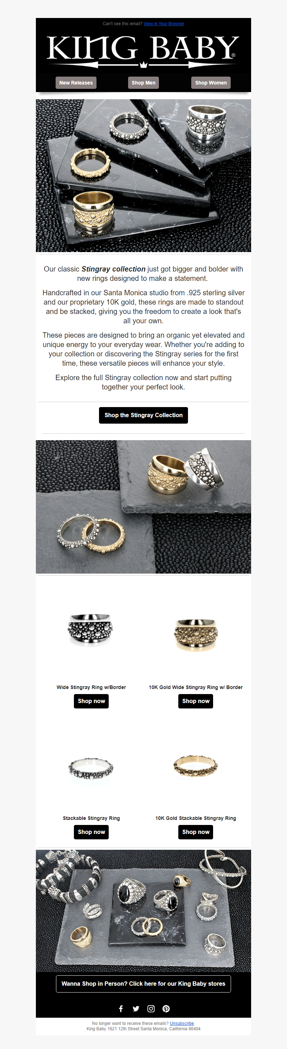Click the silver Wide Stingray Ring thumbnail
Image resolution: width=287 pixels, height=1049 pixels.
pyautogui.click(x=90, y=630)
